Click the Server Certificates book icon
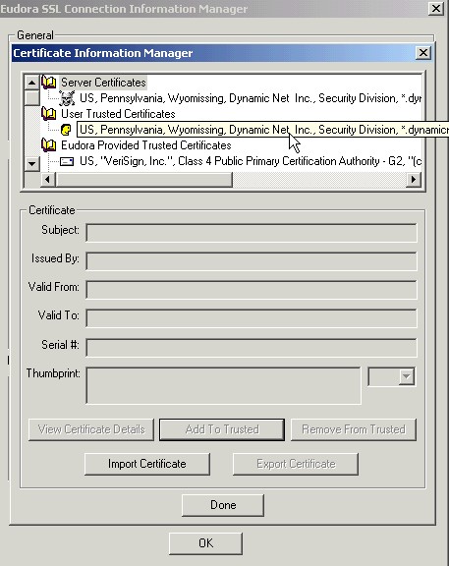This screenshot has height=566, width=449. pyautogui.click(x=49, y=83)
